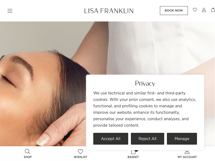Select the WISHLIST text in the bottom bar
The width and height of the screenshot is (215, 161).
click(80, 157)
